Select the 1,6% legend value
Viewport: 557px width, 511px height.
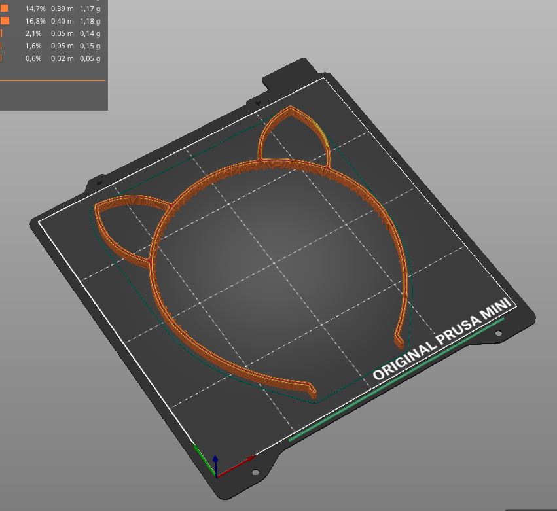[x=34, y=46]
